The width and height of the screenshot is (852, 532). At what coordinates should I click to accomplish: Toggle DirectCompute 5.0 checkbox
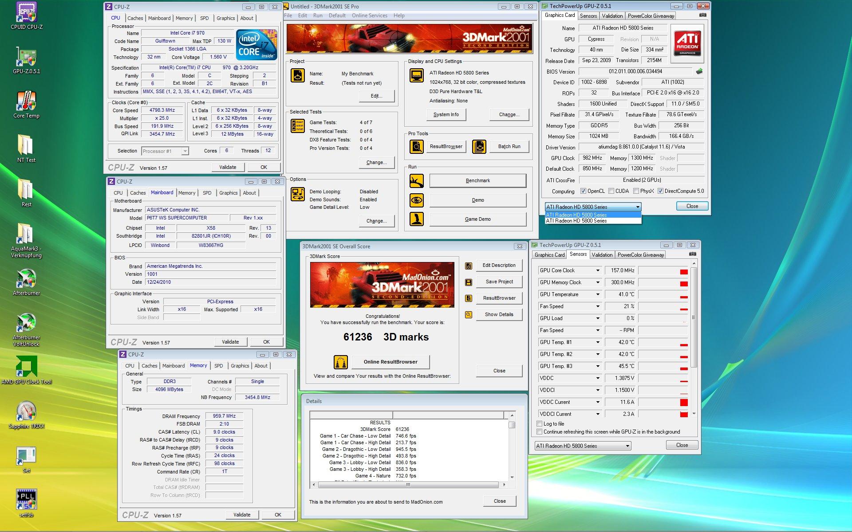660,191
